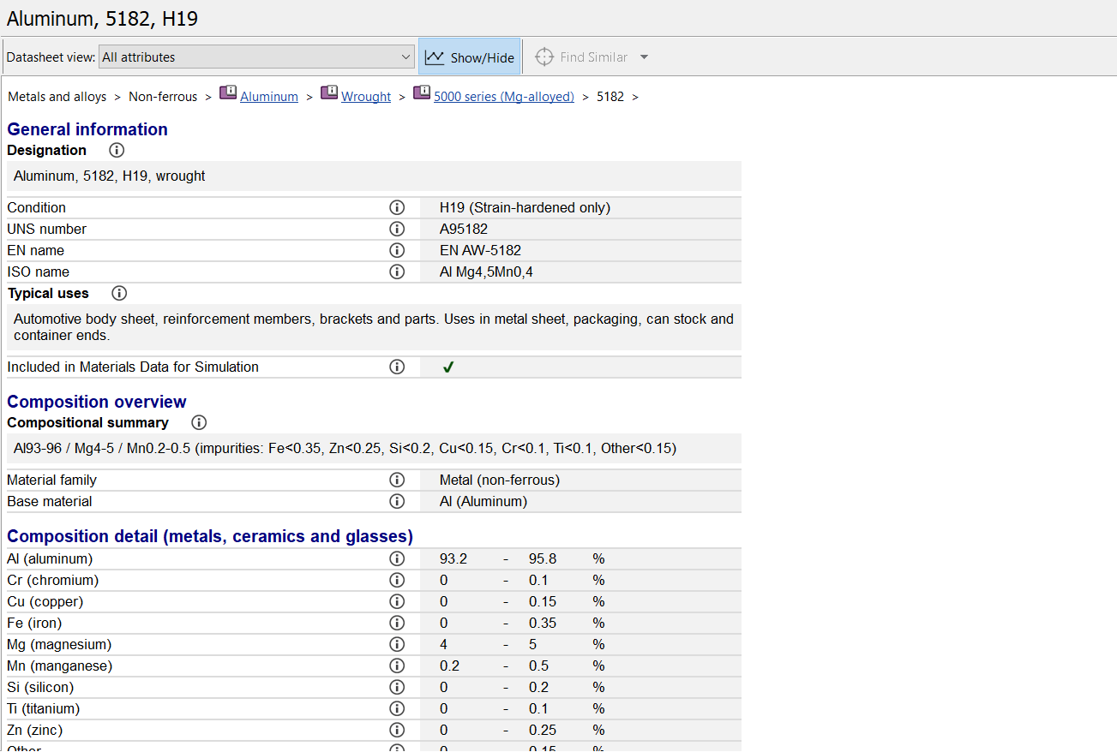Click info icon for Base material row
The width and height of the screenshot is (1117, 752).
397,501
